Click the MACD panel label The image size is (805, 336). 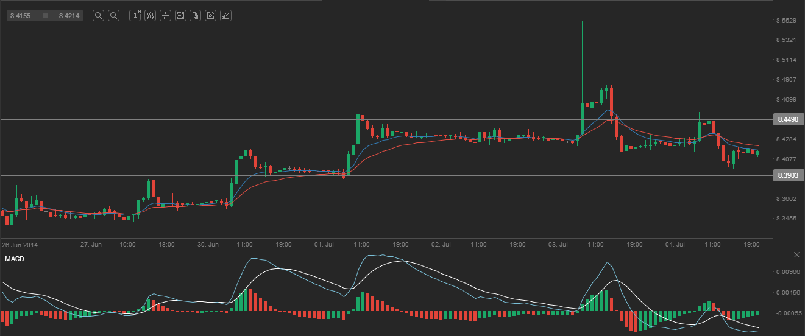tap(14, 259)
